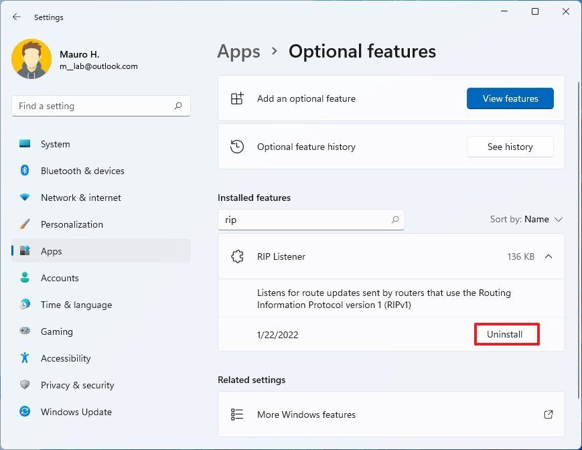This screenshot has width=582, height=450.
Task: Click the Add an optional feature icon
Action: (x=237, y=98)
